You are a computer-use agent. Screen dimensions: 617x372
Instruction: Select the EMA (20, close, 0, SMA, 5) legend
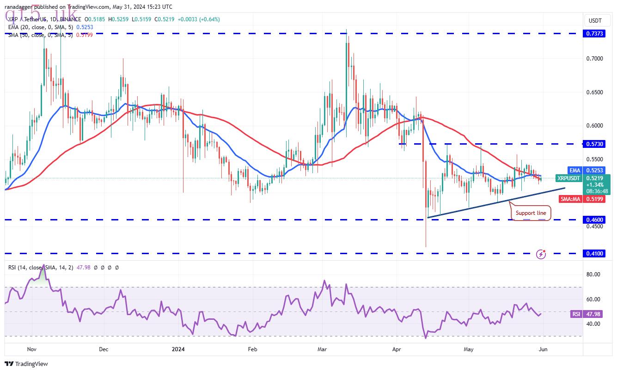pyautogui.click(x=40, y=27)
